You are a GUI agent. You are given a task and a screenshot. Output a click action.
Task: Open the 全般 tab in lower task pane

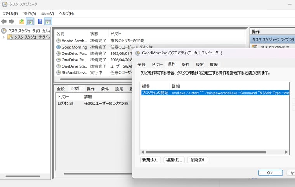pyautogui.click(x=61, y=89)
